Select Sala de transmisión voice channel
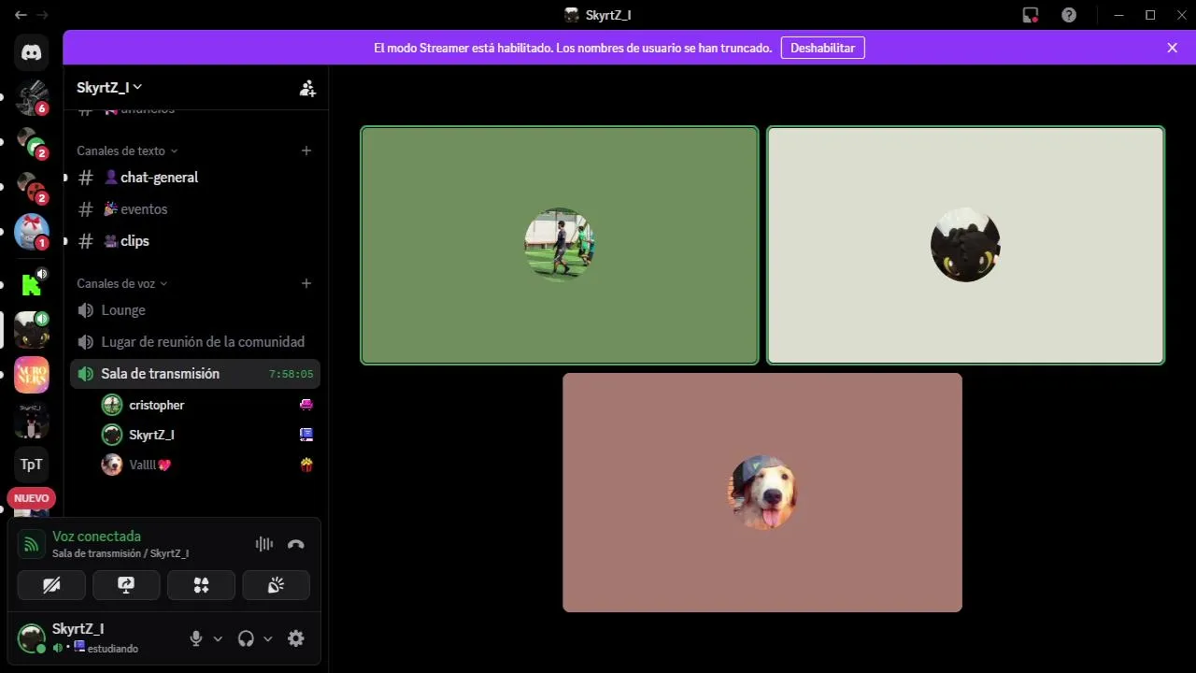 (x=195, y=374)
